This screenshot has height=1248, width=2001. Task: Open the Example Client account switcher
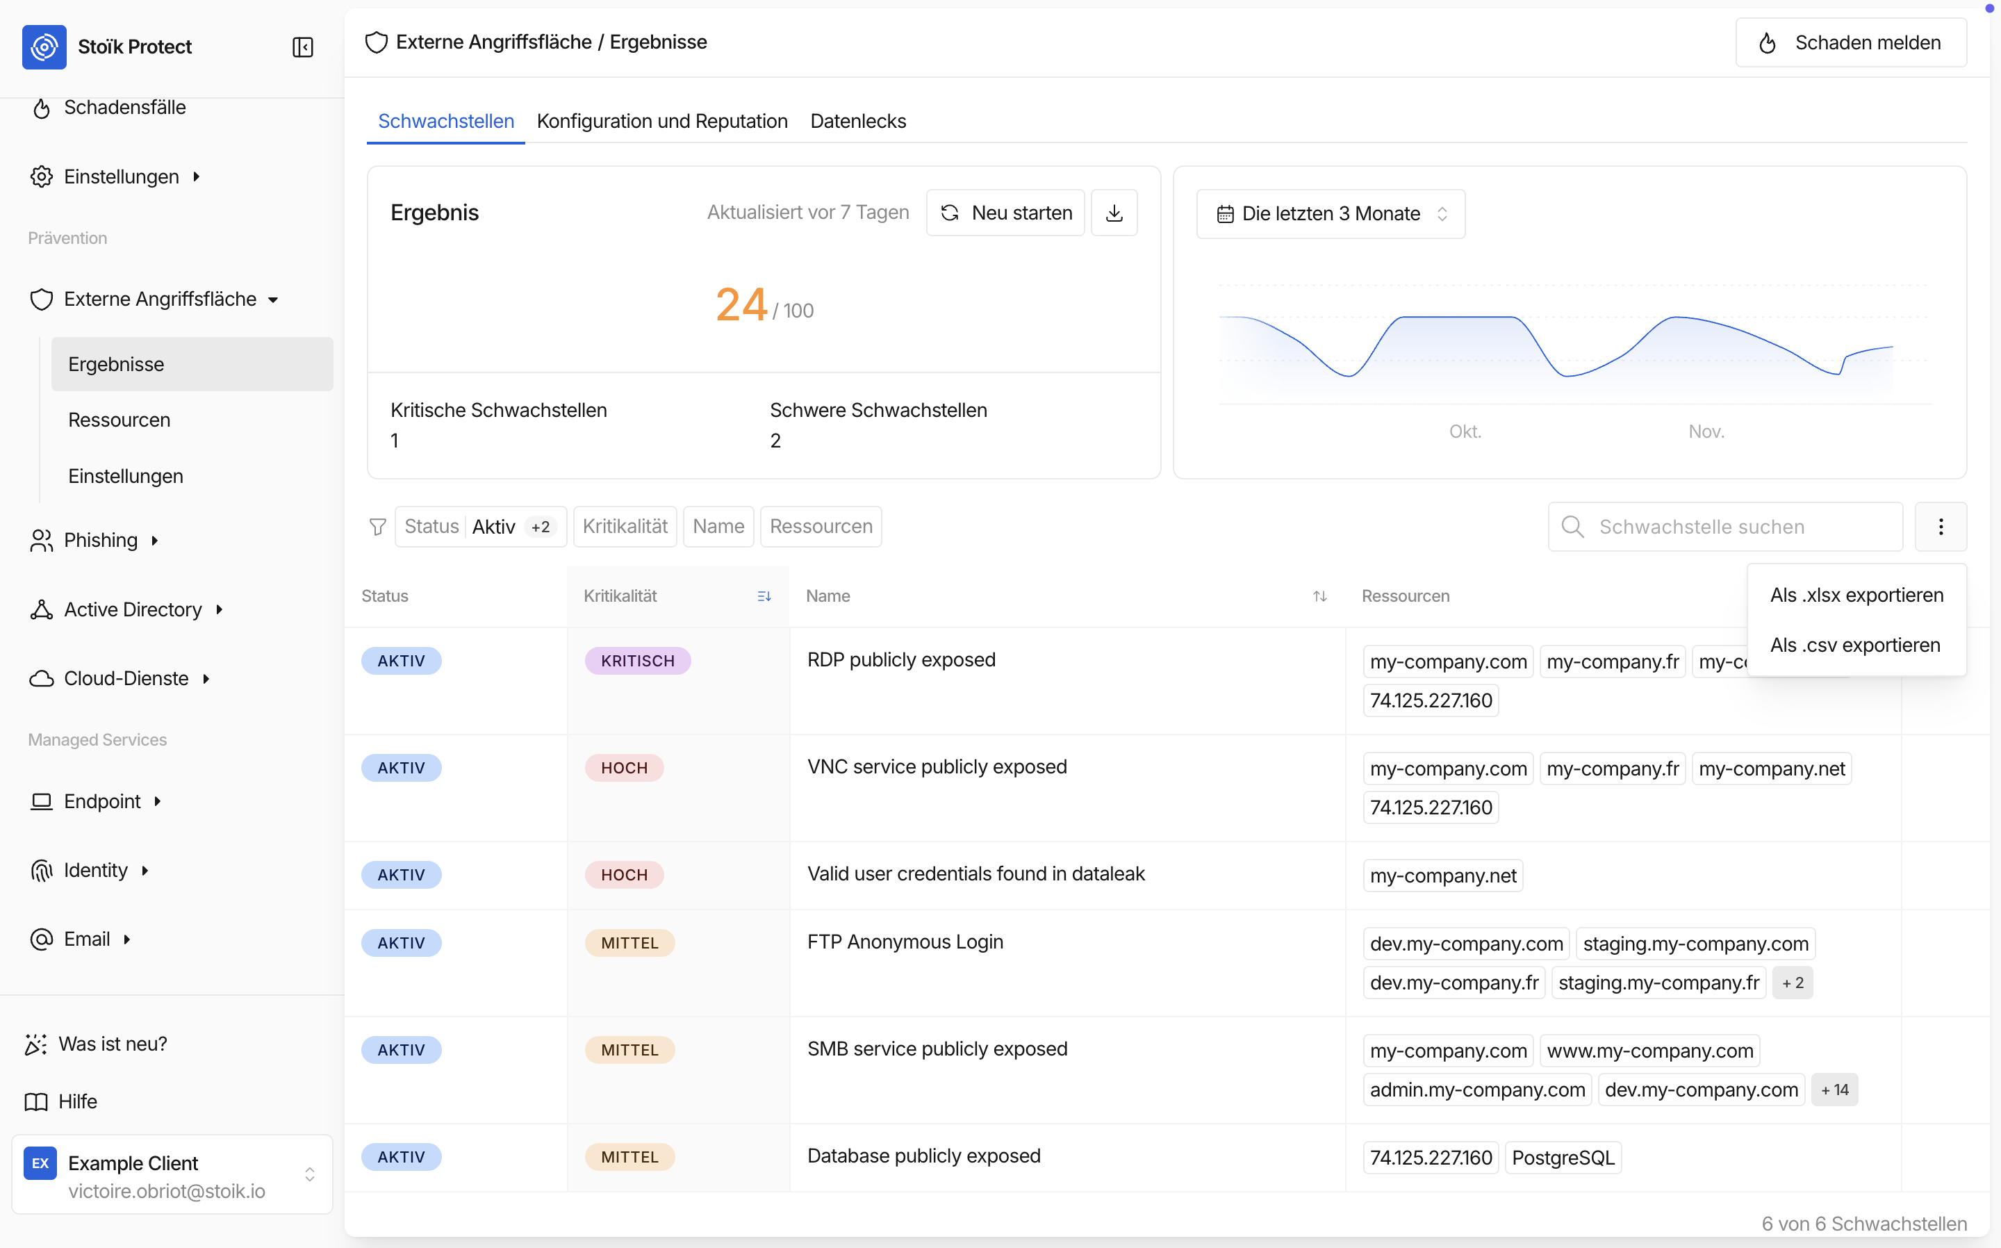(x=172, y=1174)
